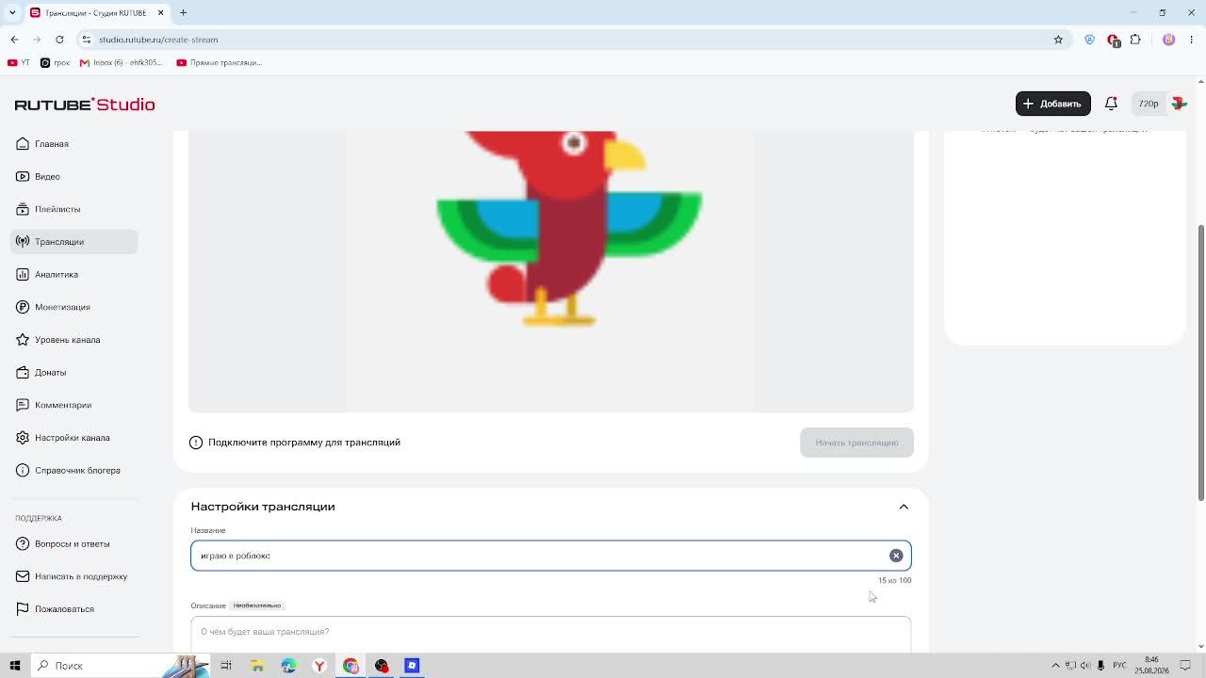This screenshot has width=1206, height=678.
Task: Clear the Название field text
Action: (896, 556)
